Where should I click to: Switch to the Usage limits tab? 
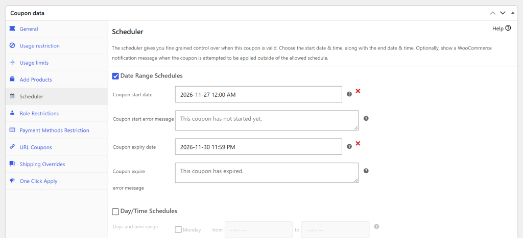pyautogui.click(x=57, y=63)
